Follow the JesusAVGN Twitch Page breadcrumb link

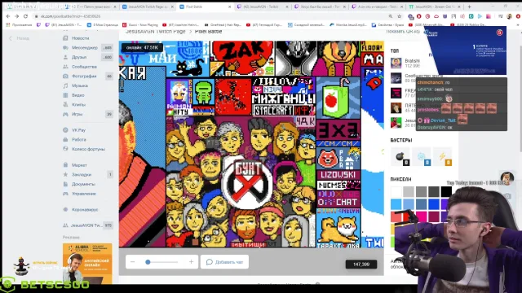(155, 32)
